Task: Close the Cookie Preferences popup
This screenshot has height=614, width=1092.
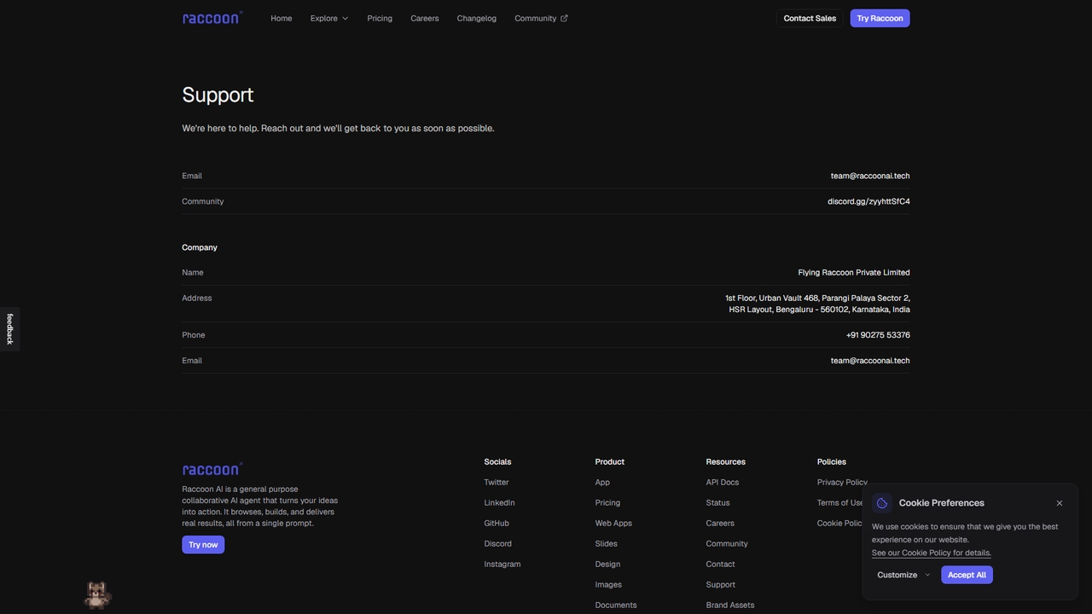Action: [x=1060, y=503]
